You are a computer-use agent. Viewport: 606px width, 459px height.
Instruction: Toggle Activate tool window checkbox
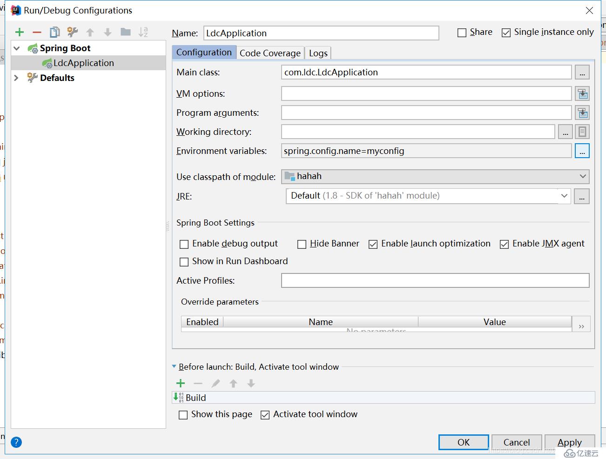(x=265, y=415)
